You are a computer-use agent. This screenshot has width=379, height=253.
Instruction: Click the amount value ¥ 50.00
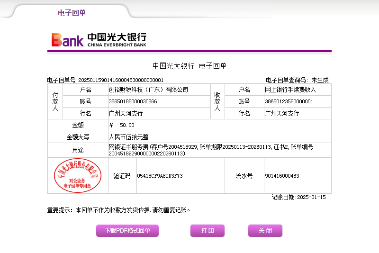point(122,125)
